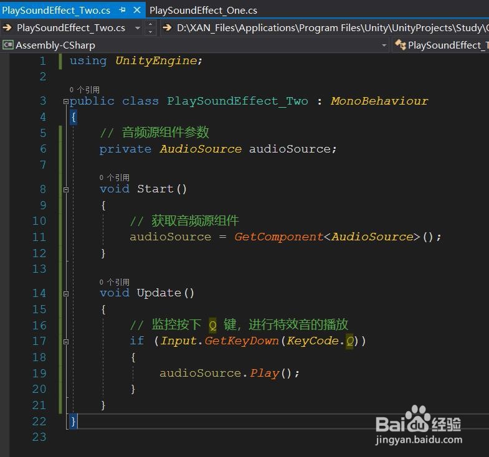Collapse the Start() method block
Viewport: 489px width, 457px height.
pyautogui.click(x=66, y=189)
